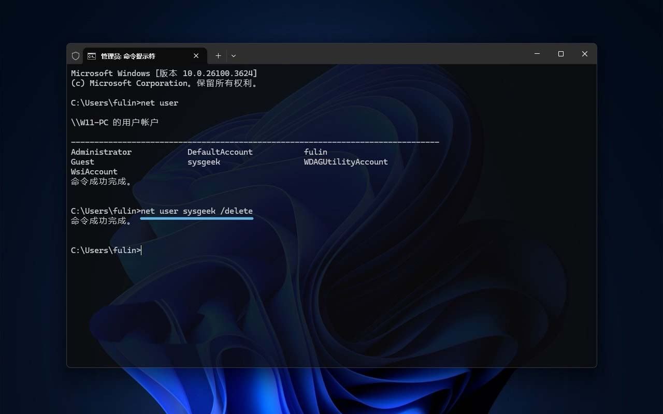The image size is (663, 414).
Task: Minimize the terminal window
Action: click(x=537, y=54)
